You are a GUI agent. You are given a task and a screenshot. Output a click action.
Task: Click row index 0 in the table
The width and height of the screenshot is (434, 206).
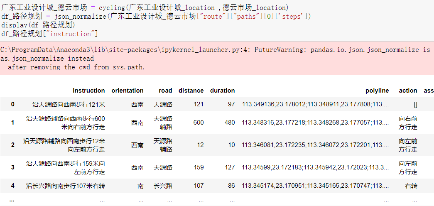coord(12,104)
